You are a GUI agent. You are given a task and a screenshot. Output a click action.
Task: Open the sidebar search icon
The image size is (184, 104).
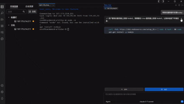point(2,13)
